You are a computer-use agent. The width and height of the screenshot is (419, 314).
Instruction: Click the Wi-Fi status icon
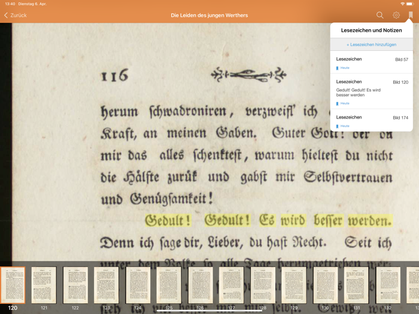[402, 4]
